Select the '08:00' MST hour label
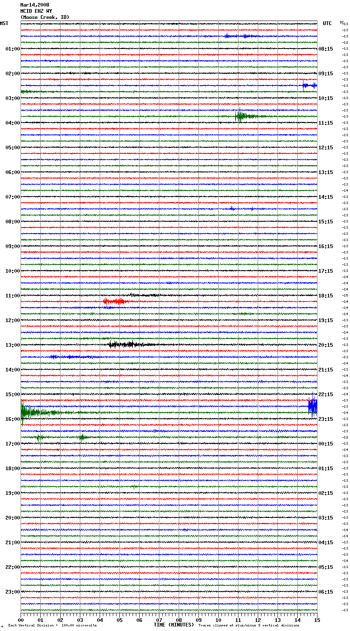 click(13, 222)
